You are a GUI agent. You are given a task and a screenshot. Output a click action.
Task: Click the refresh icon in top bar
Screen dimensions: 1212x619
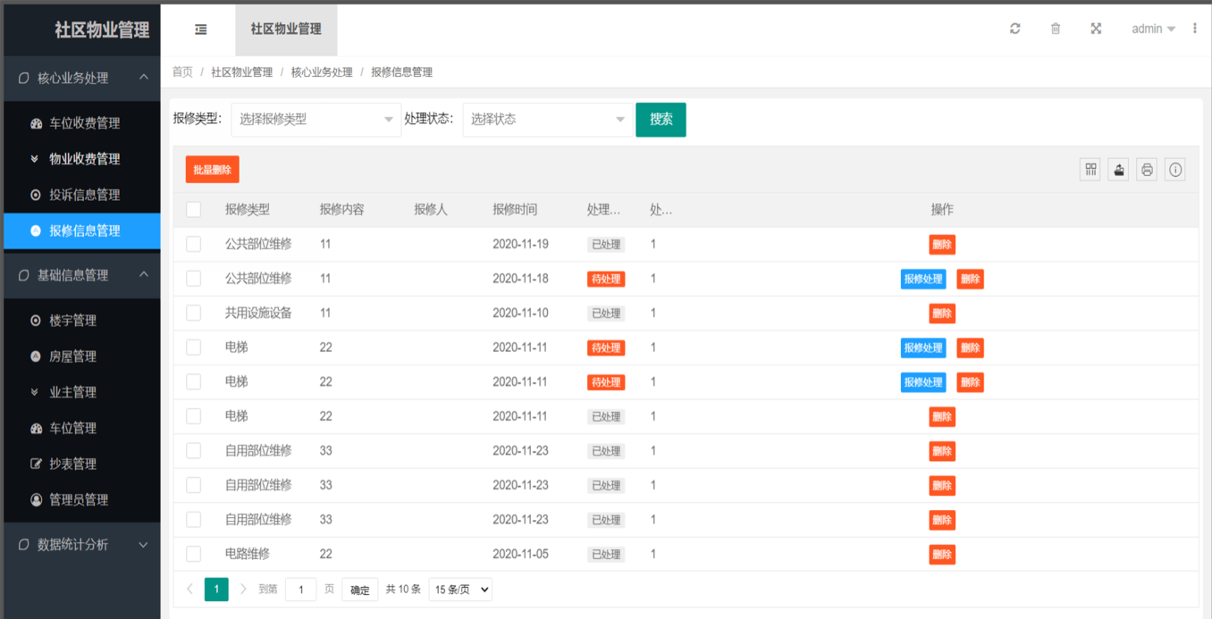click(x=1014, y=29)
